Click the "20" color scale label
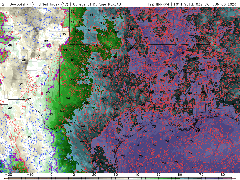 pyautogui.click(x=94, y=175)
